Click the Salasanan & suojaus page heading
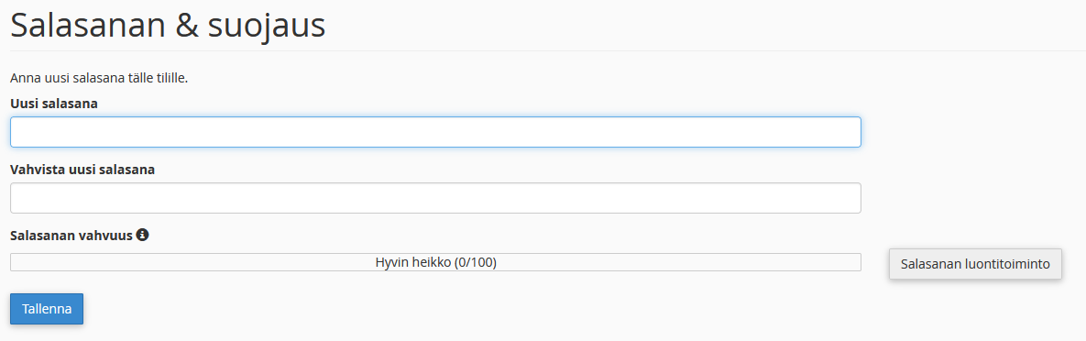The image size is (1086, 341). click(168, 27)
